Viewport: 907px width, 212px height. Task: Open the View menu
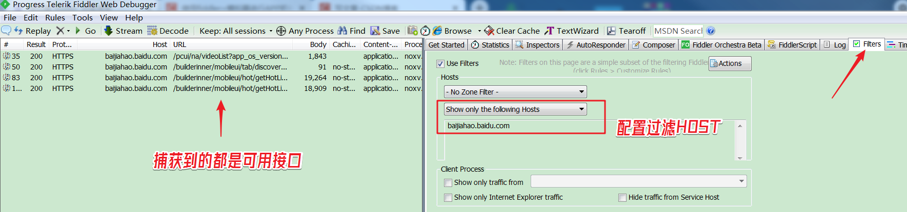(109, 17)
